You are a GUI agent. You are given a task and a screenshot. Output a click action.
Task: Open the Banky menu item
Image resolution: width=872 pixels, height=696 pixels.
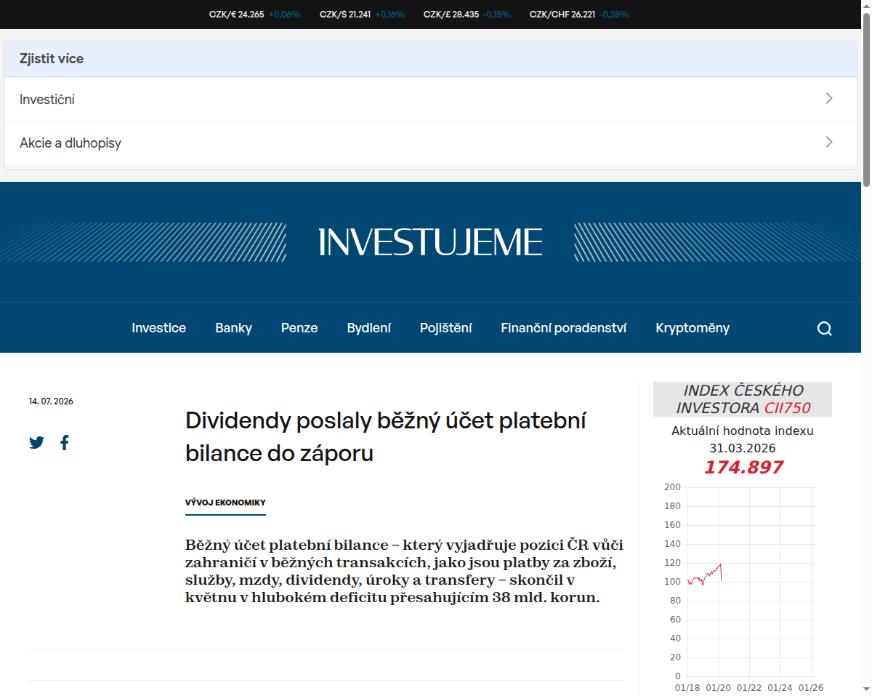(x=233, y=328)
